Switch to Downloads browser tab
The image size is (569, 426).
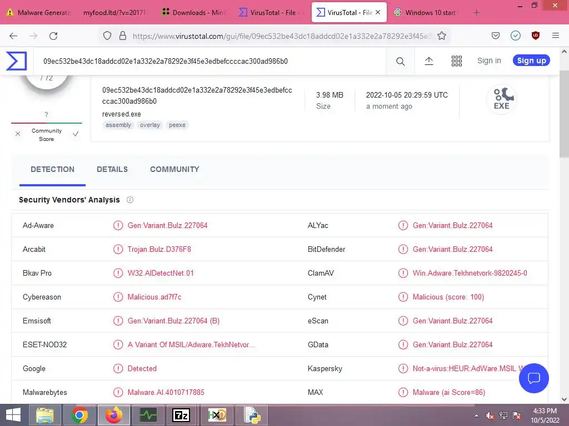[194, 12]
